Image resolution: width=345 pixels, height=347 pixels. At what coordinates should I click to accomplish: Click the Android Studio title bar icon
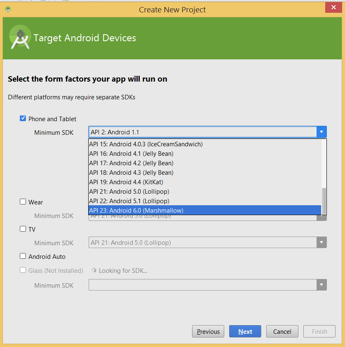click(8, 9)
